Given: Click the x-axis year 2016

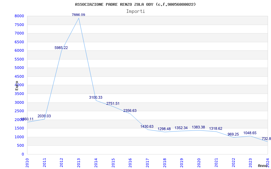Looking at the screenshot, I should pyautogui.click(x=130, y=163).
